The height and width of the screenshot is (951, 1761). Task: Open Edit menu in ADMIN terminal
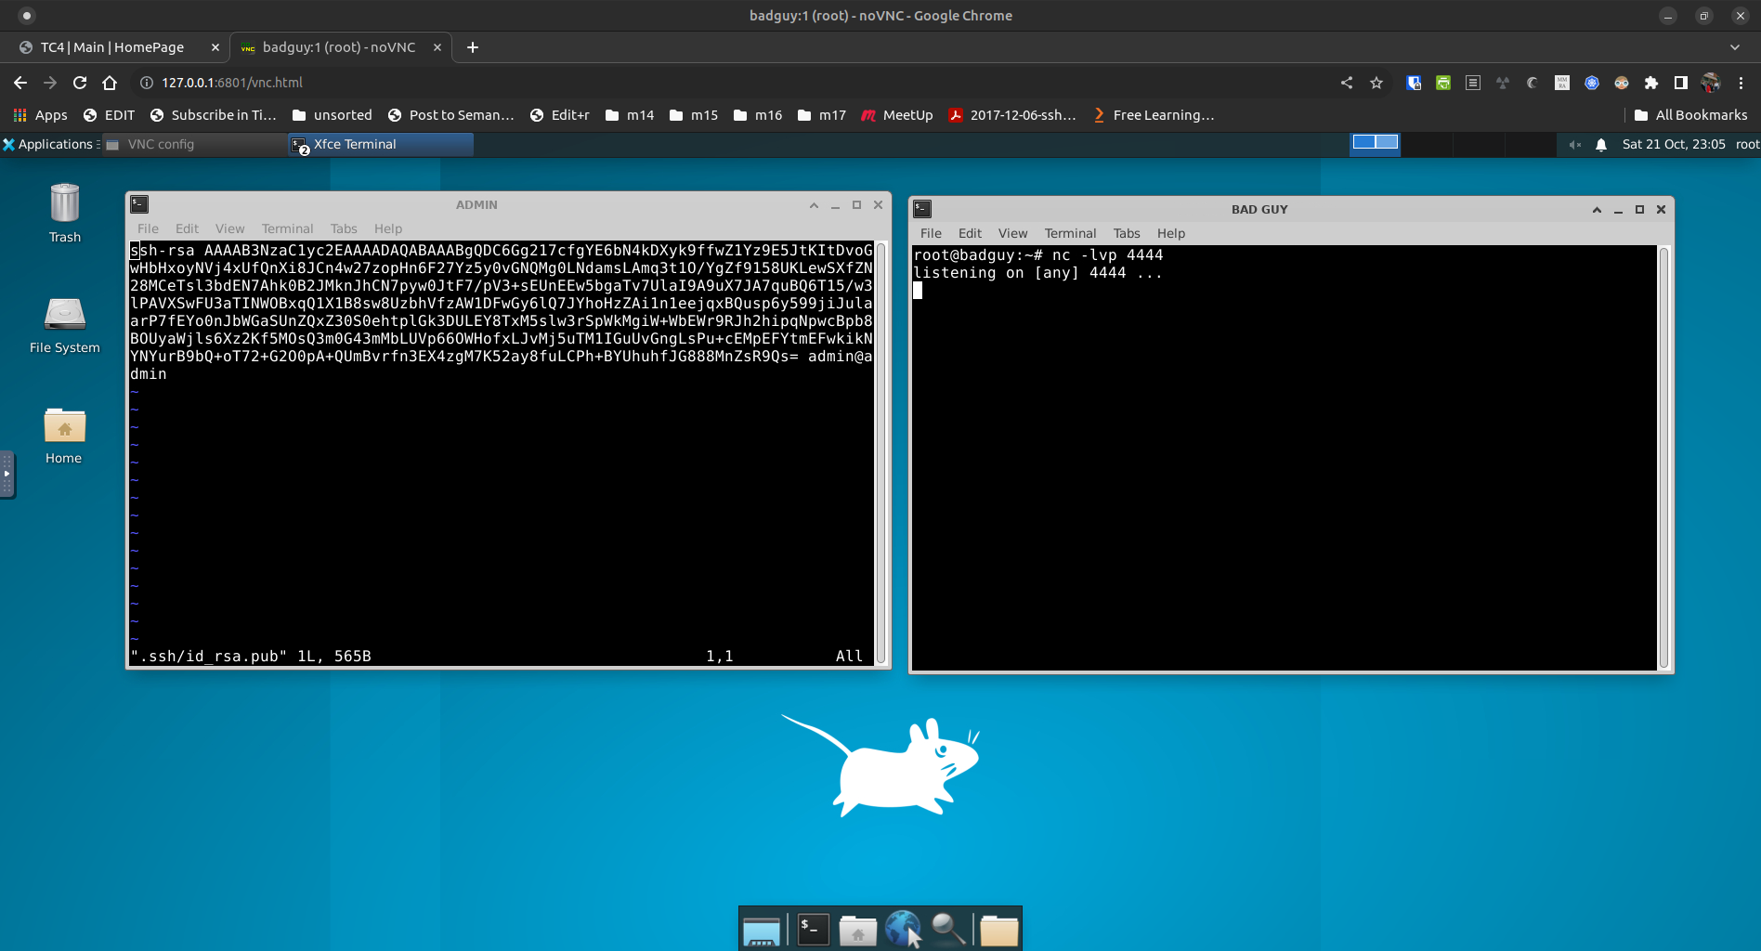[187, 228]
